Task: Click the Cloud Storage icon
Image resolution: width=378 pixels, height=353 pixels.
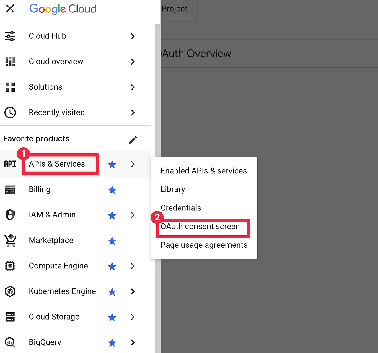Action: click(10, 317)
